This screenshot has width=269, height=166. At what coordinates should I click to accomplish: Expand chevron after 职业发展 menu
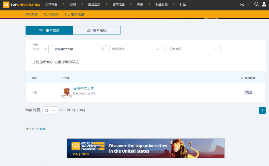174,4
